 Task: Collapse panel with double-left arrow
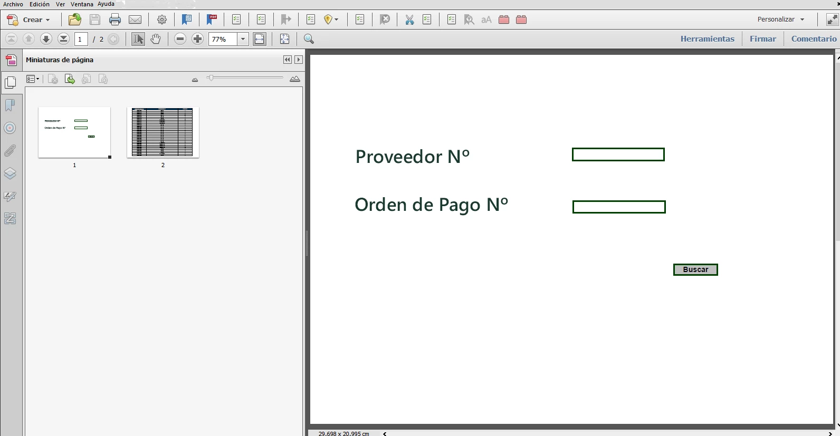pyautogui.click(x=288, y=60)
